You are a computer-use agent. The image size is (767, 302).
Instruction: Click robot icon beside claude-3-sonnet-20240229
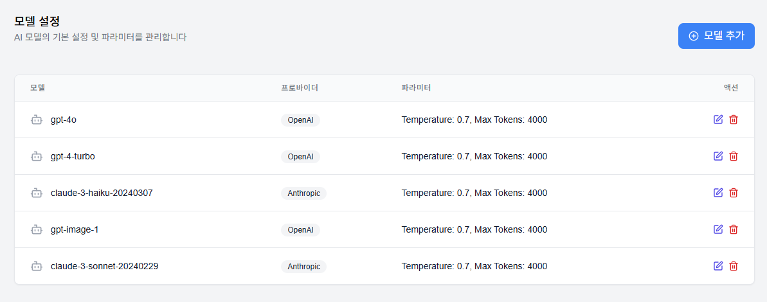click(x=36, y=266)
